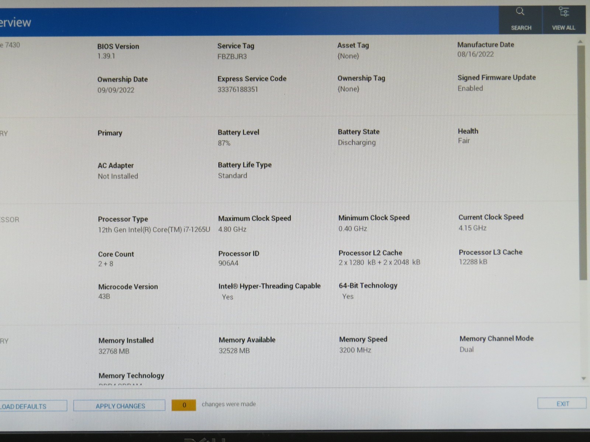
Task: Click the Battery State value Discharging
Action: (357, 143)
